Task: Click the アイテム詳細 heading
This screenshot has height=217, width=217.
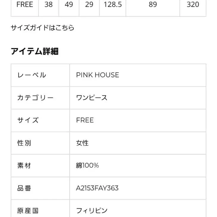Action: (x=35, y=52)
